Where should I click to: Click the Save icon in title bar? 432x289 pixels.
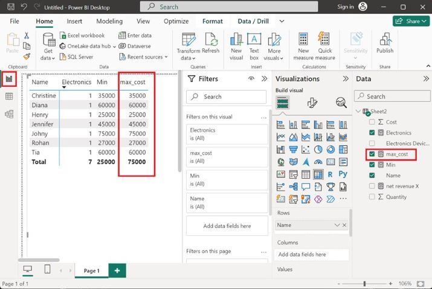[10, 7]
